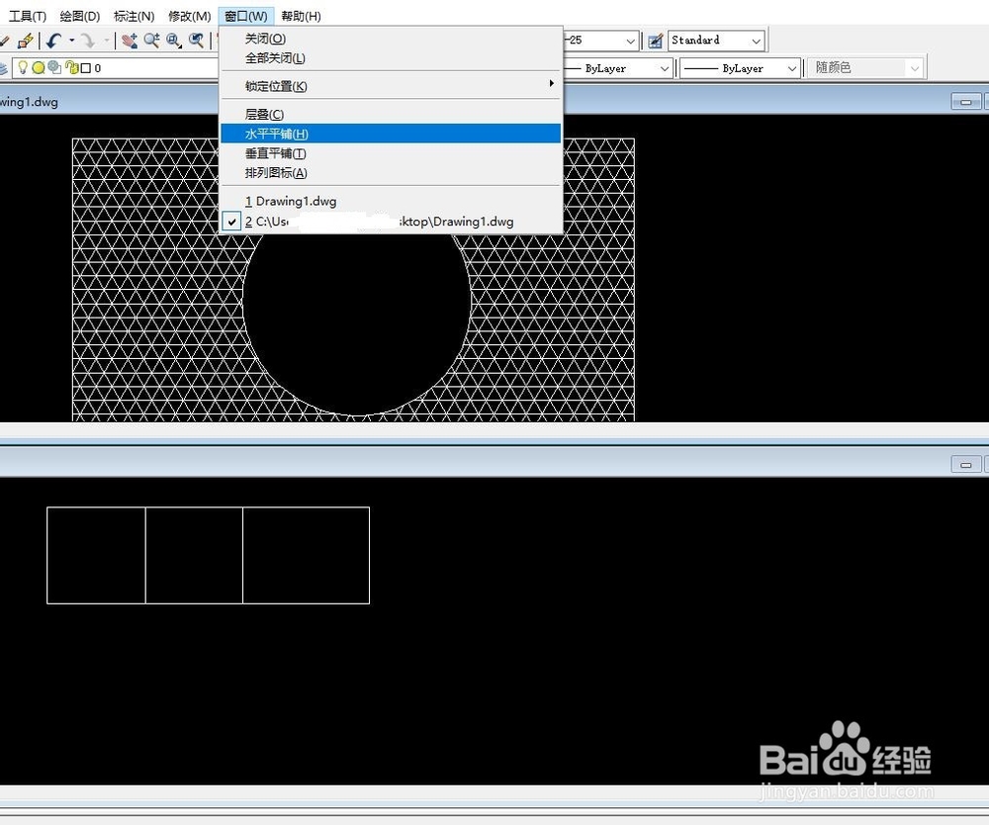This screenshot has width=989, height=825.
Task: Select the Pan realtime hand tool
Action: pyautogui.click(x=130, y=41)
